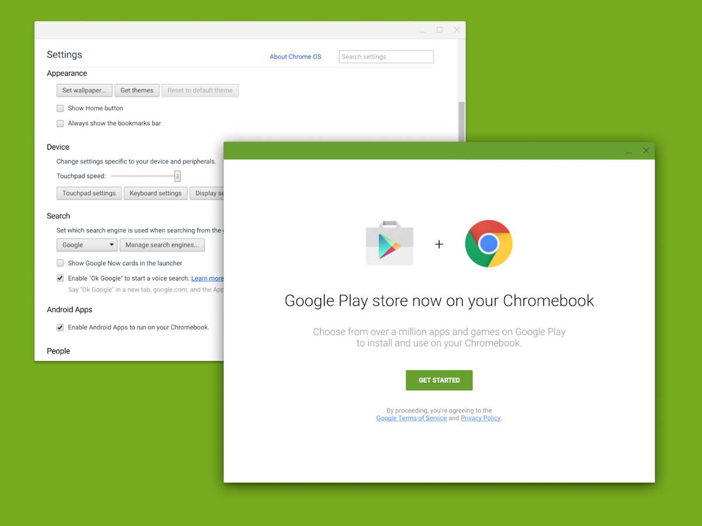Click the green GET STARTED button
702x526 pixels.
click(439, 380)
